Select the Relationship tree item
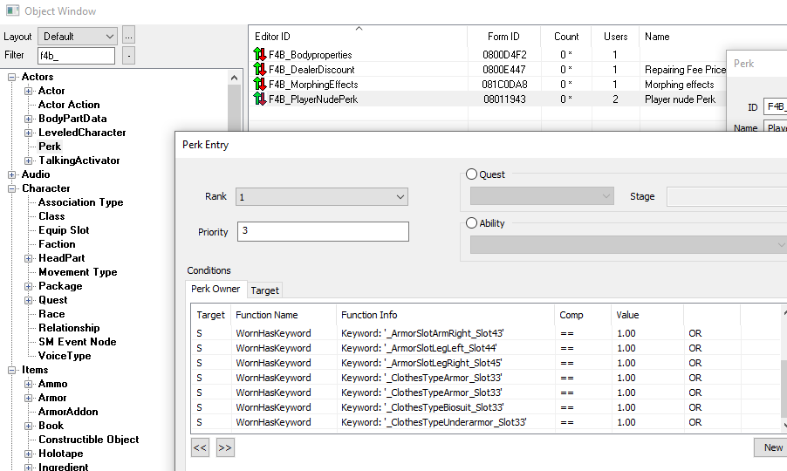This screenshot has width=787, height=471. click(69, 328)
